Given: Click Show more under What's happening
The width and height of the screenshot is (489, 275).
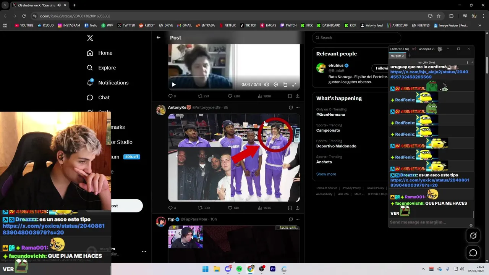Looking at the screenshot, I should [x=326, y=174].
